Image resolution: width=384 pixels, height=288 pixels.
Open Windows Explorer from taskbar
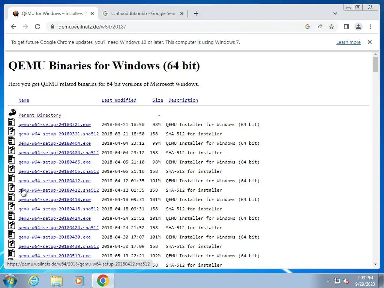(57, 280)
